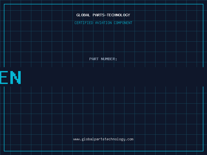Screen dimensions: 207x155
Task: Open the www.globalpartstechnology.com link
Action: [x=103, y=139]
